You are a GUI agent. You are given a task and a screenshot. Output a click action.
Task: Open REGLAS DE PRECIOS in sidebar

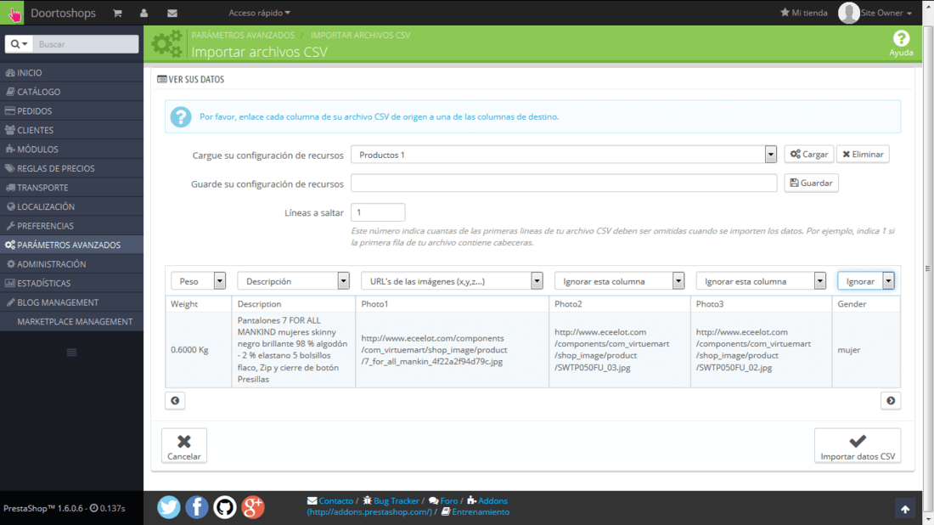coord(71,168)
